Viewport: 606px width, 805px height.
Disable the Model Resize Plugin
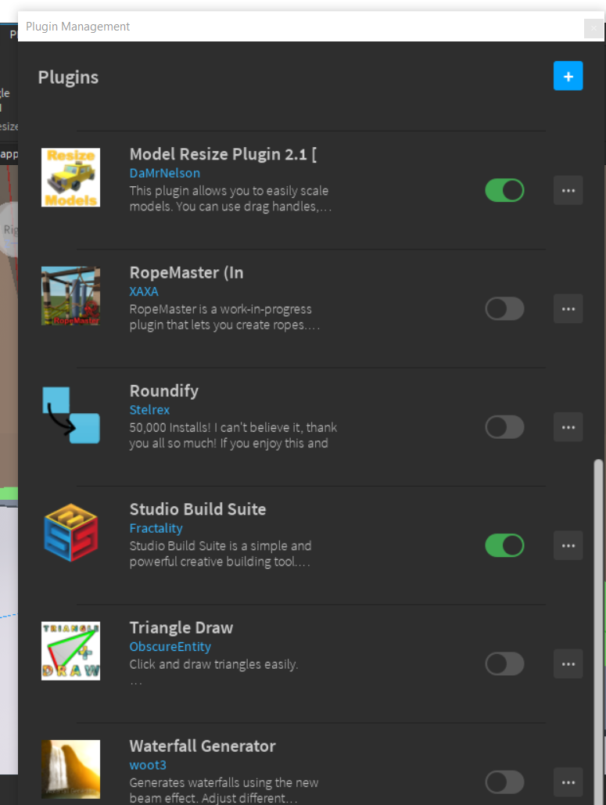coord(504,190)
